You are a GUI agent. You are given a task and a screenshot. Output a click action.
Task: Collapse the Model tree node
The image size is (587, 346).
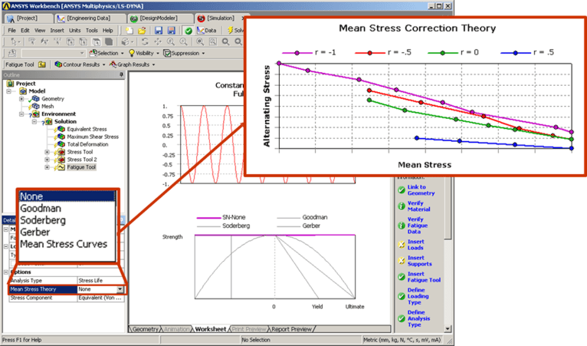tap(8, 91)
